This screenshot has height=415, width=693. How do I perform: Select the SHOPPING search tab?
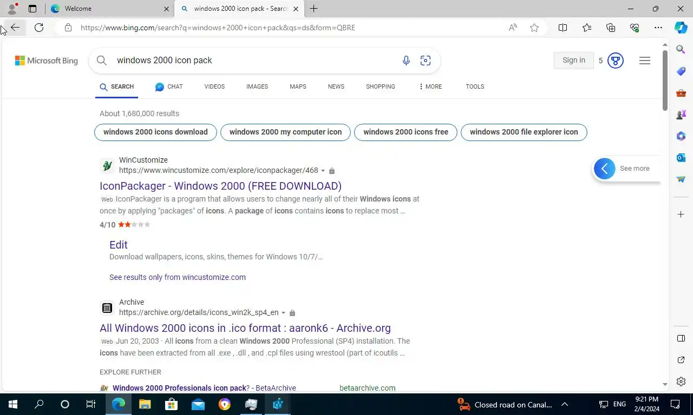pyautogui.click(x=381, y=86)
